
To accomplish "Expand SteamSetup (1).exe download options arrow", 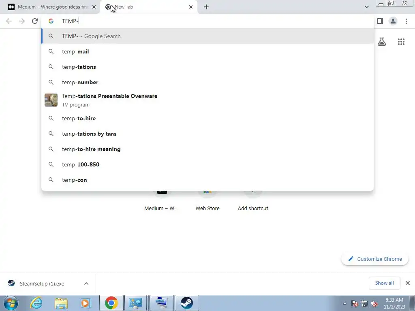I will pyautogui.click(x=86, y=283).
